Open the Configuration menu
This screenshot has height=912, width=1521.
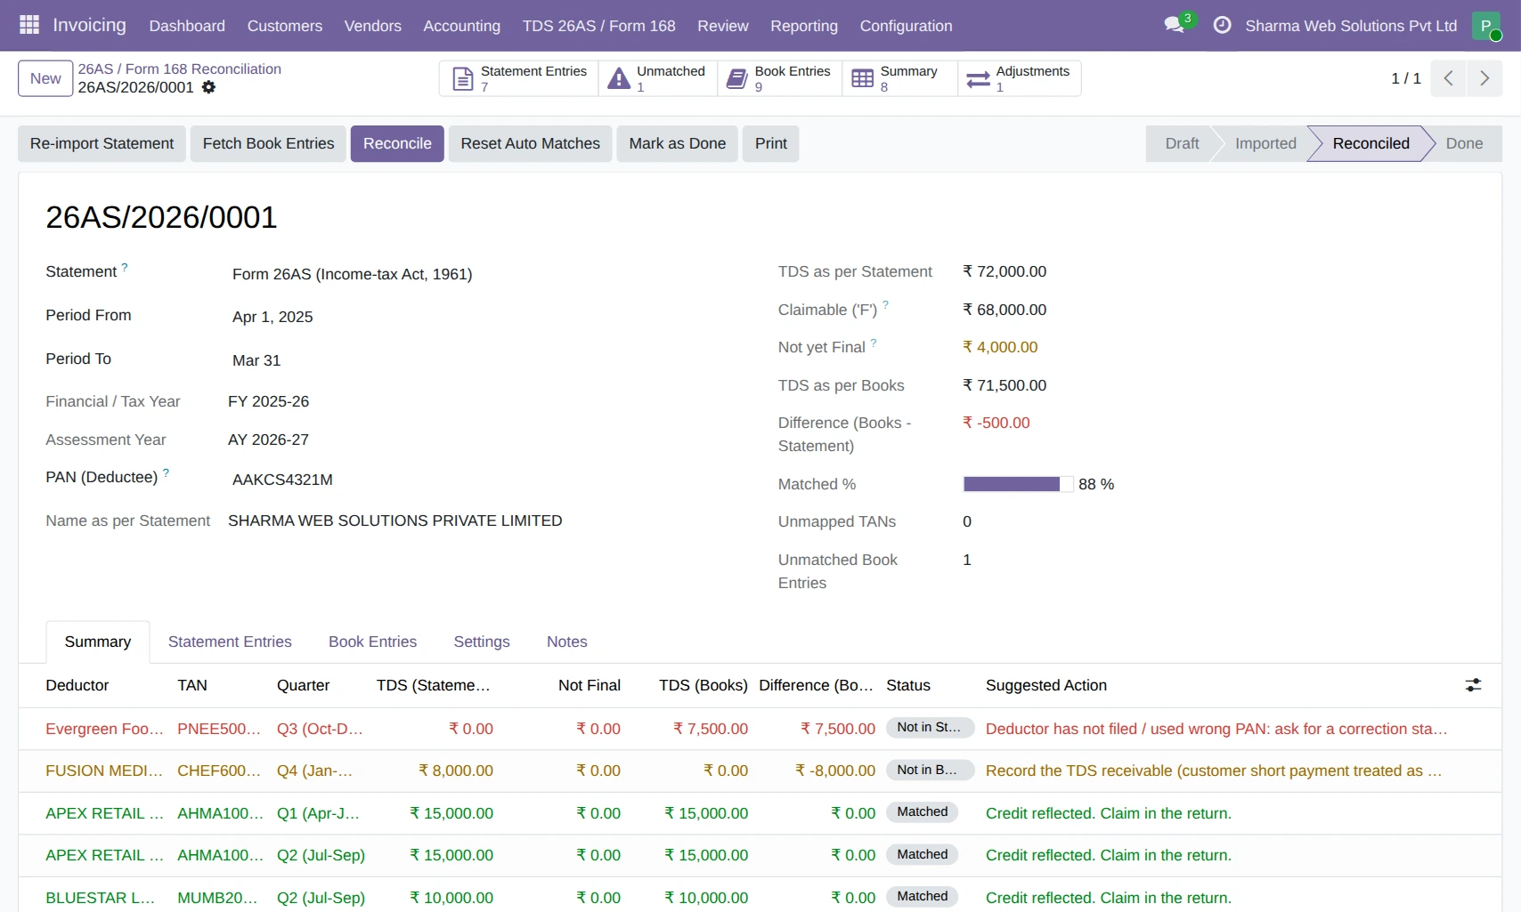pyautogui.click(x=906, y=26)
